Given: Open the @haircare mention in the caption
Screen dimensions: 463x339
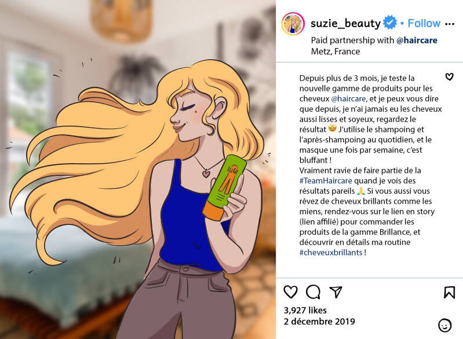Looking at the screenshot, I should [x=348, y=98].
